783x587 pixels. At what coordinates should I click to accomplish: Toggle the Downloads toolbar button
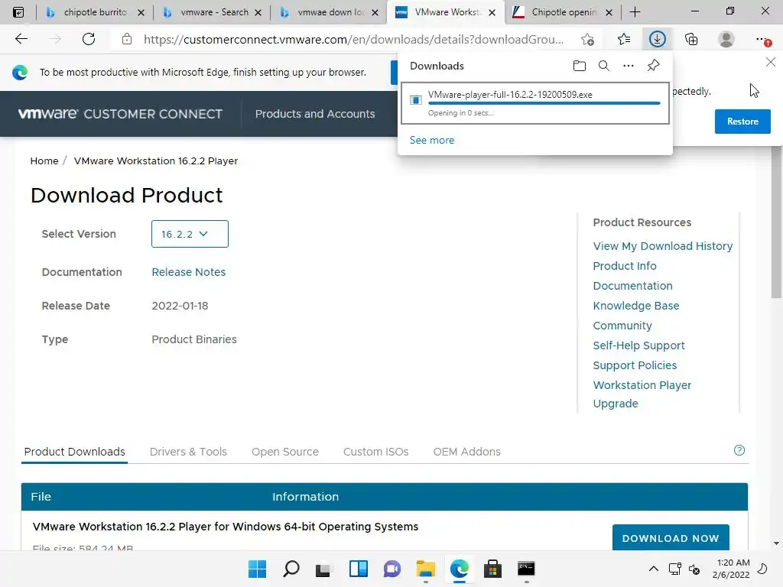tap(657, 39)
